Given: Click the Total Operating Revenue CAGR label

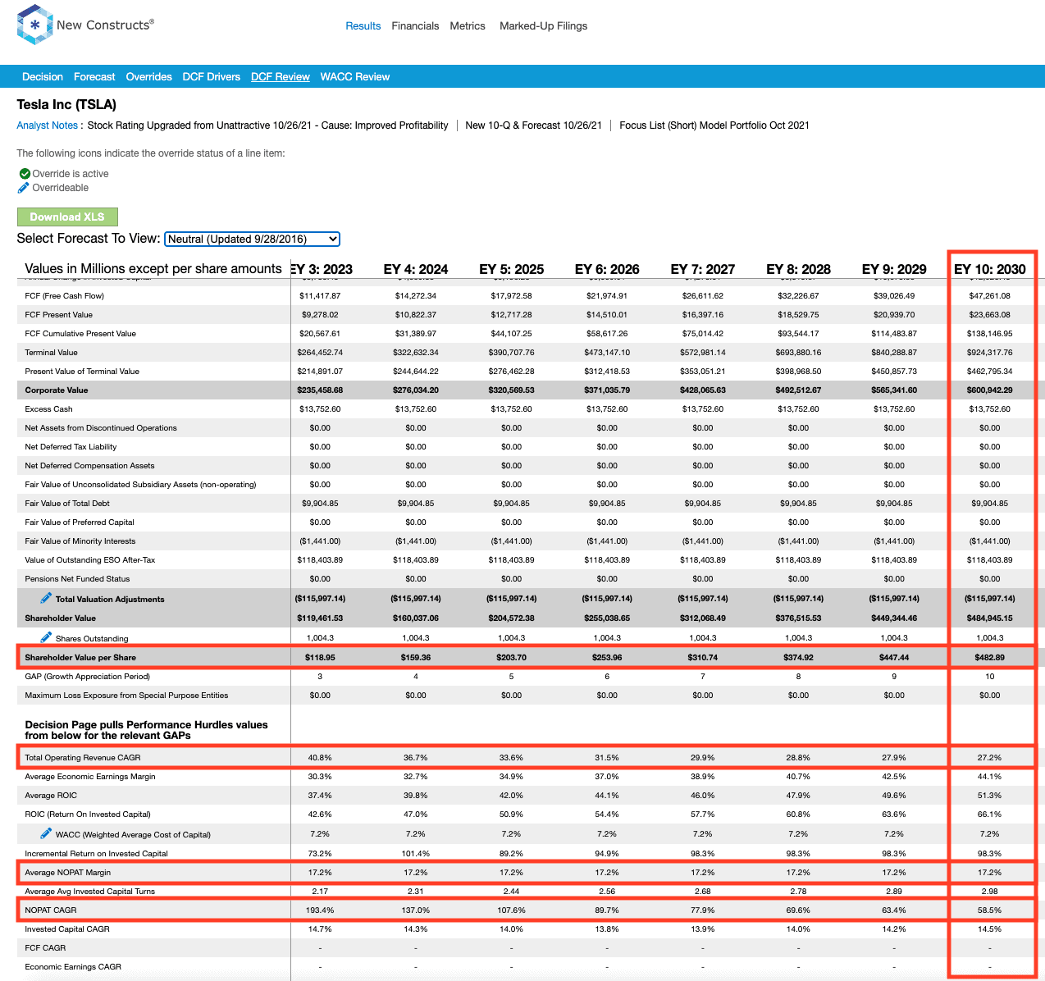Looking at the screenshot, I should (83, 758).
